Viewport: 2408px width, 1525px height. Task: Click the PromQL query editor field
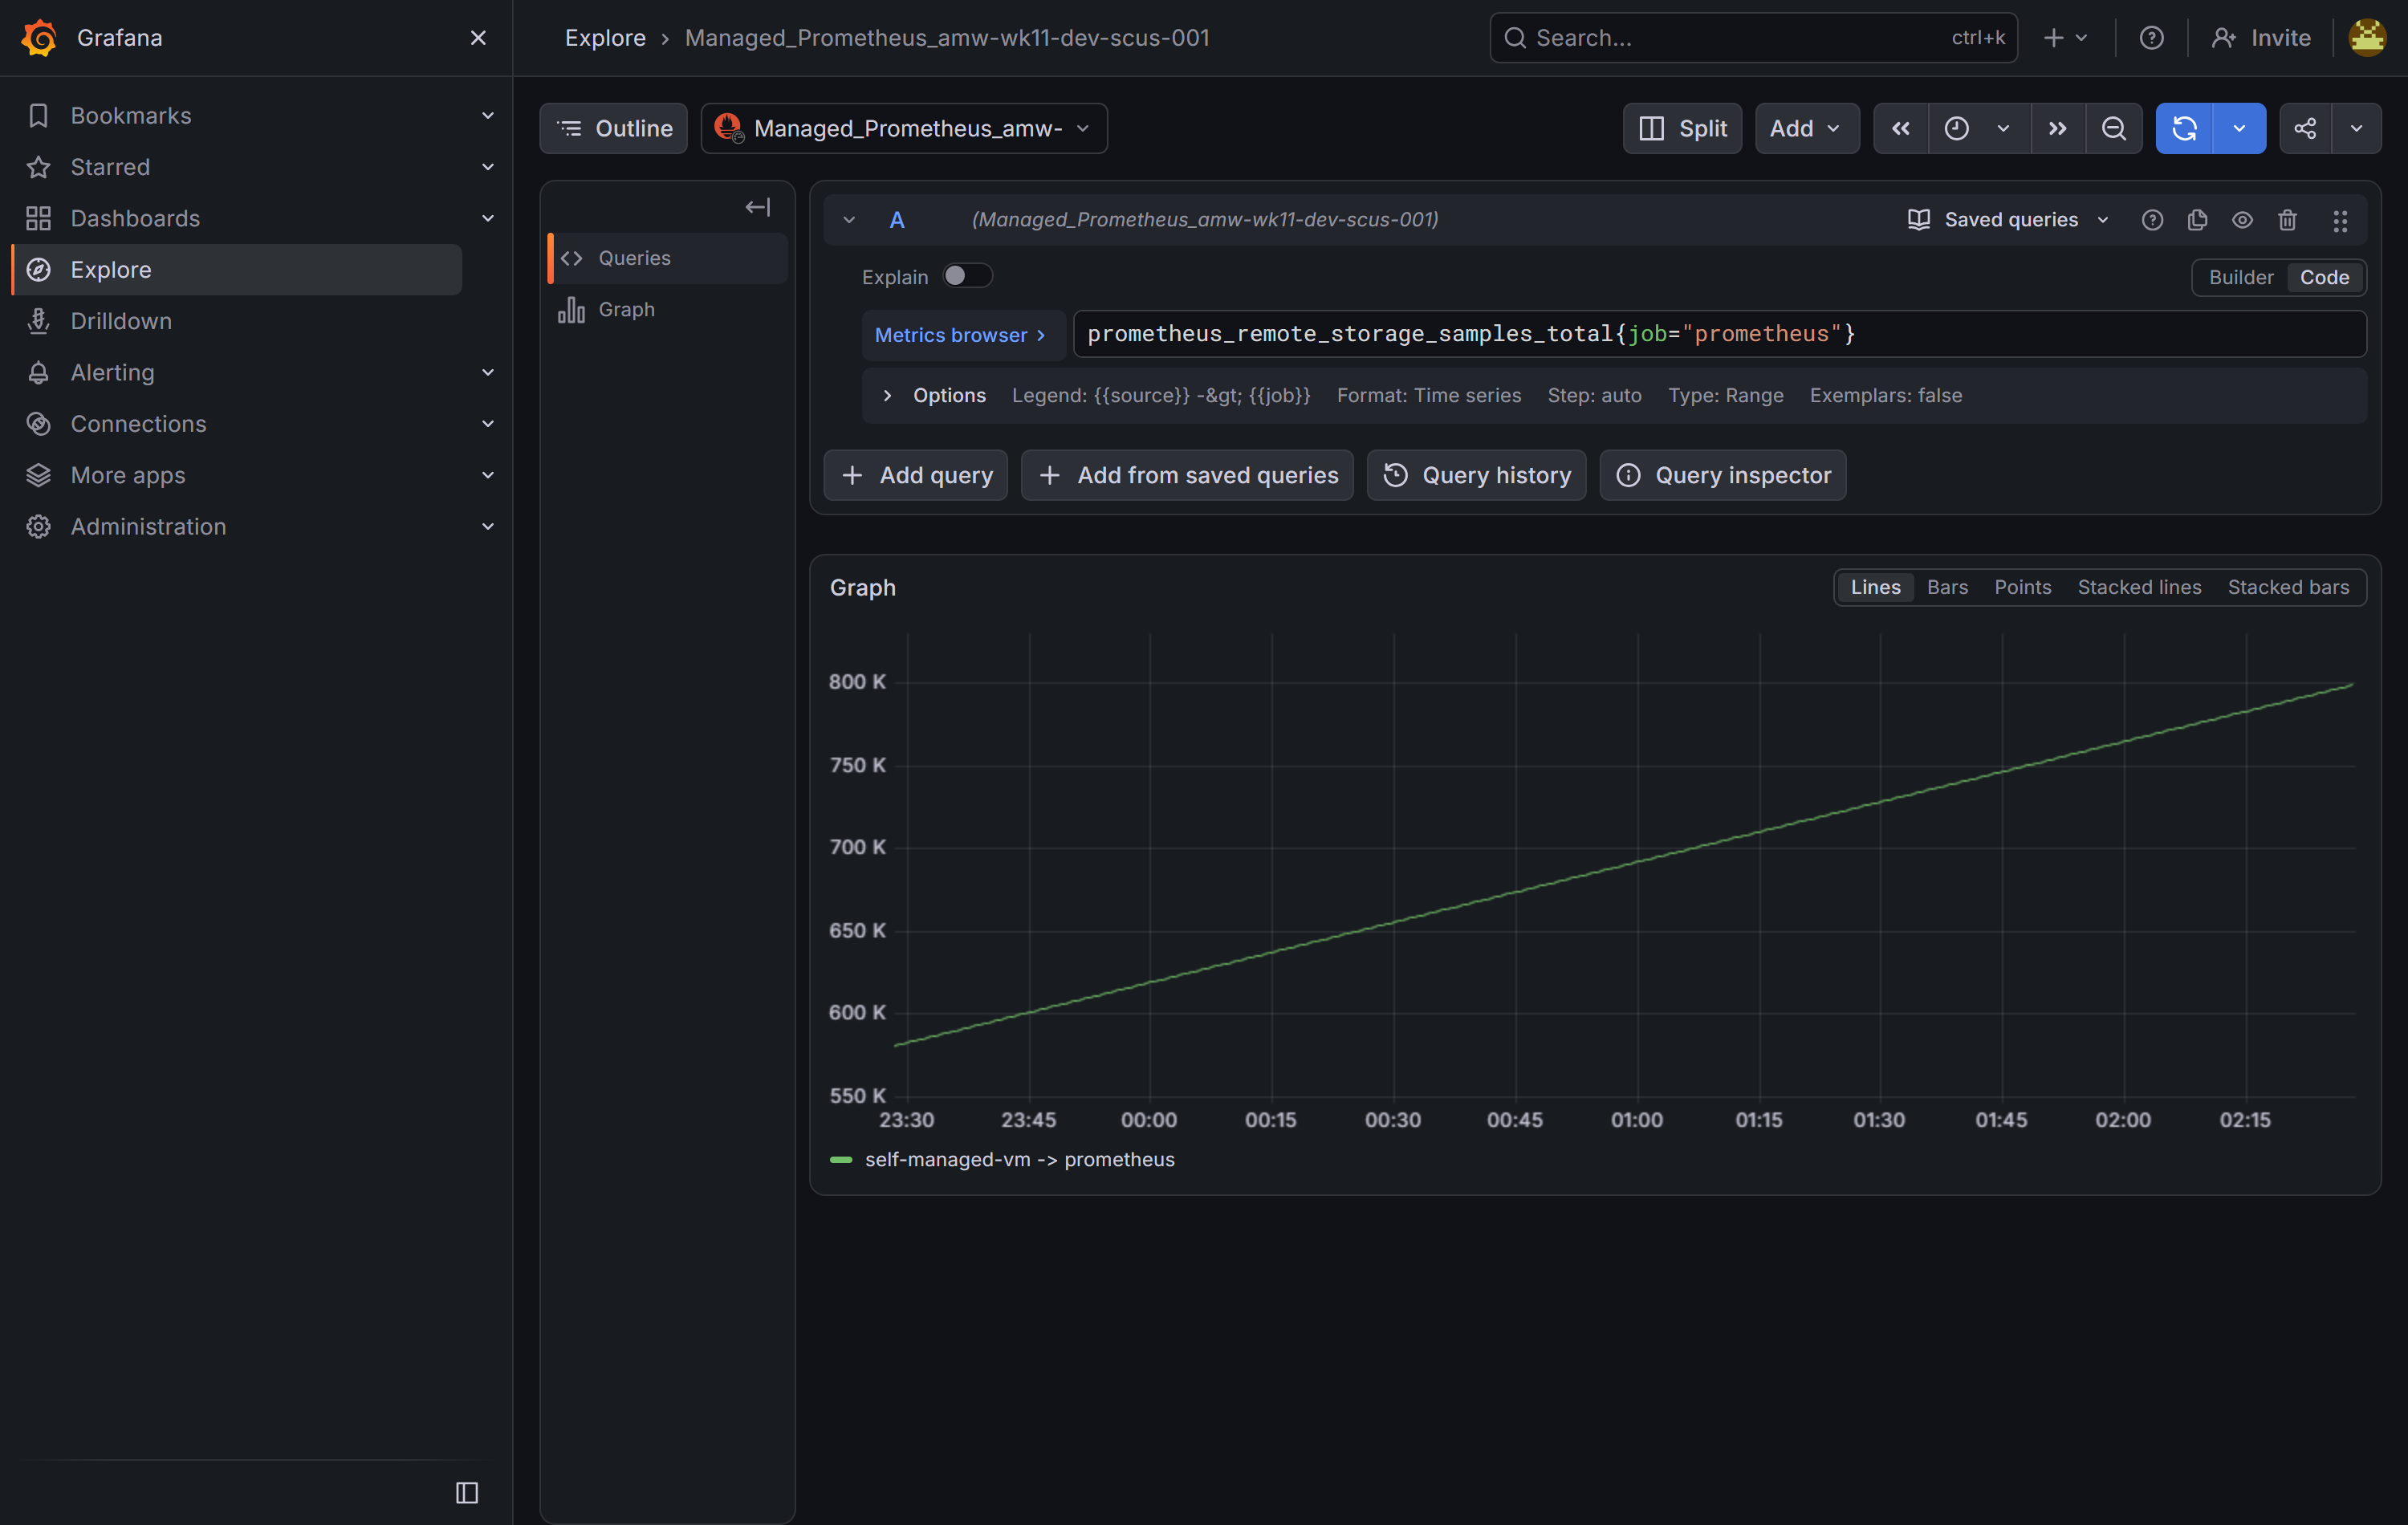click(x=1719, y=334)
